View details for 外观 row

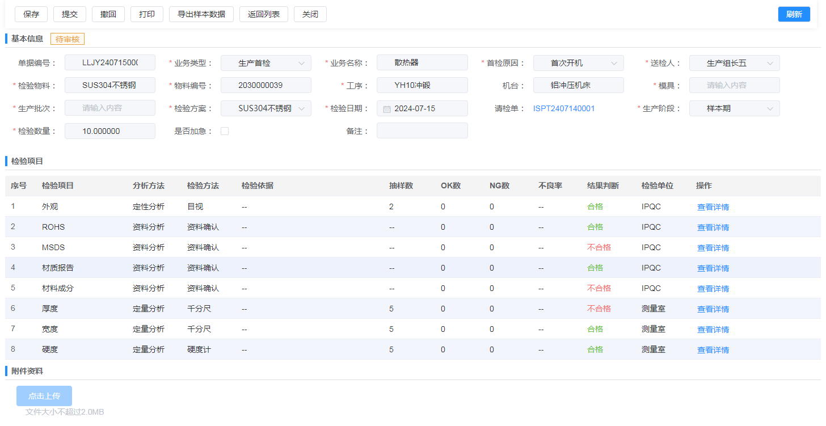pyautogui.click(x=713, y=207)
